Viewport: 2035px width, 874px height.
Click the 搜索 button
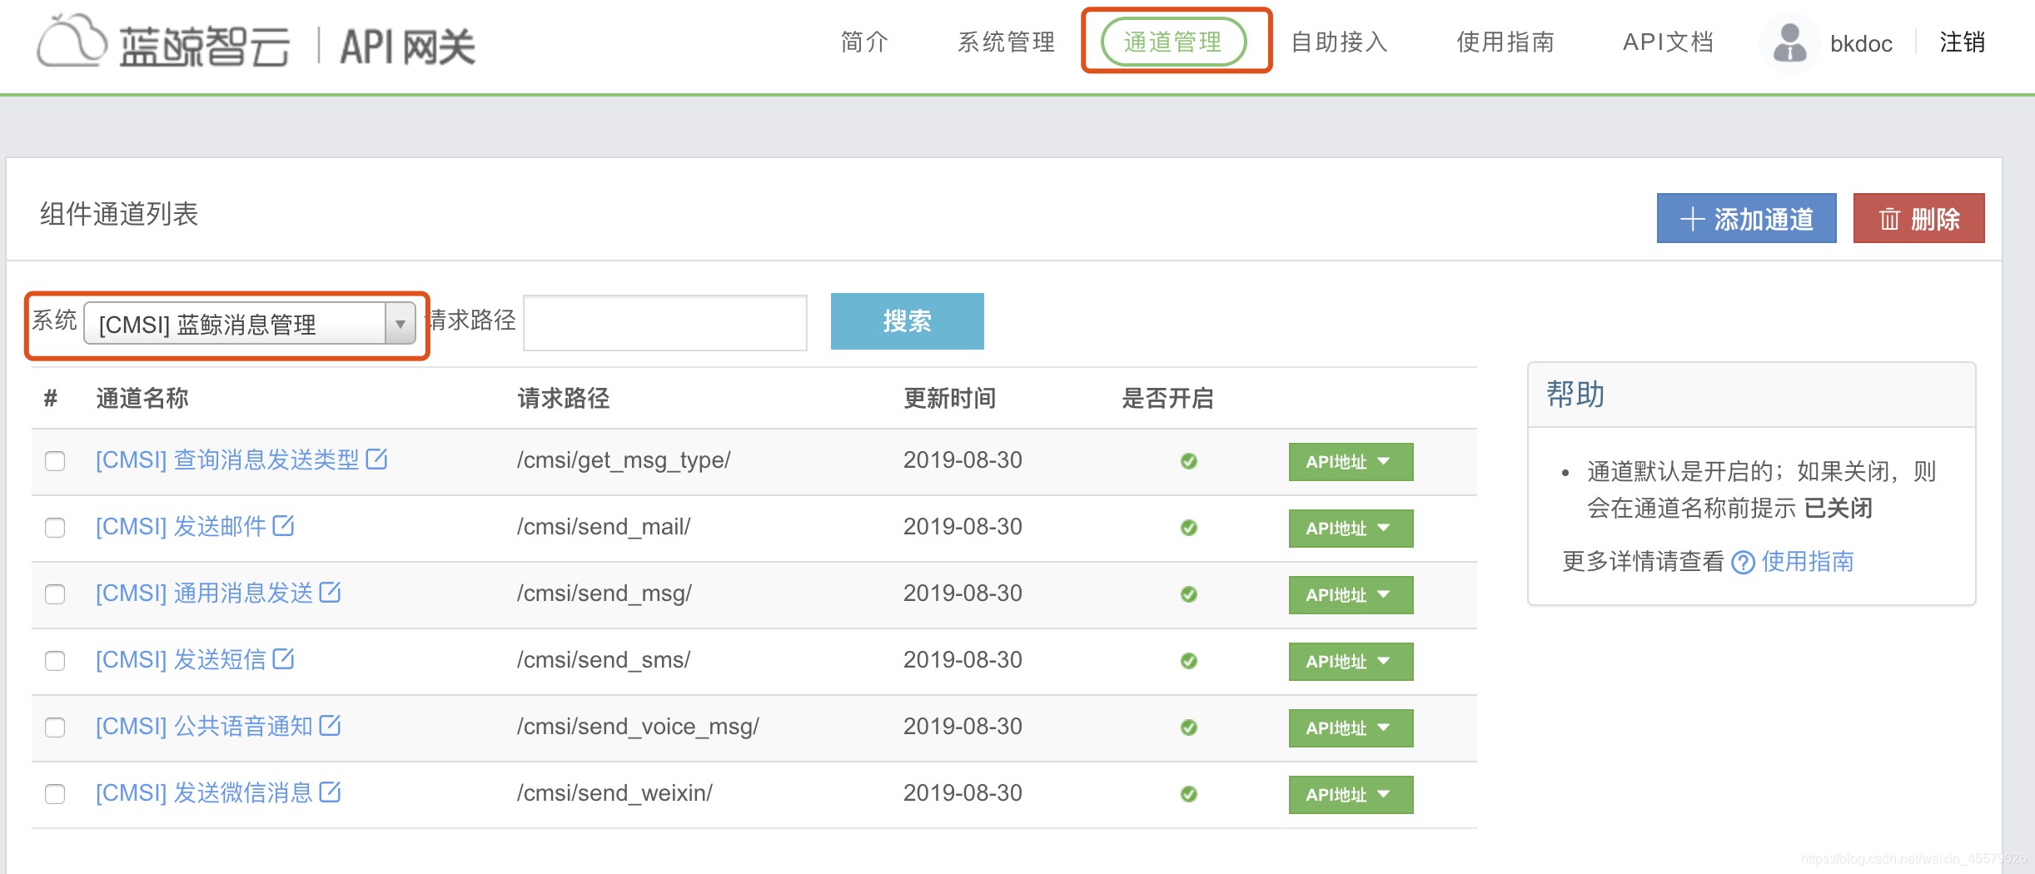click(907, 321)
